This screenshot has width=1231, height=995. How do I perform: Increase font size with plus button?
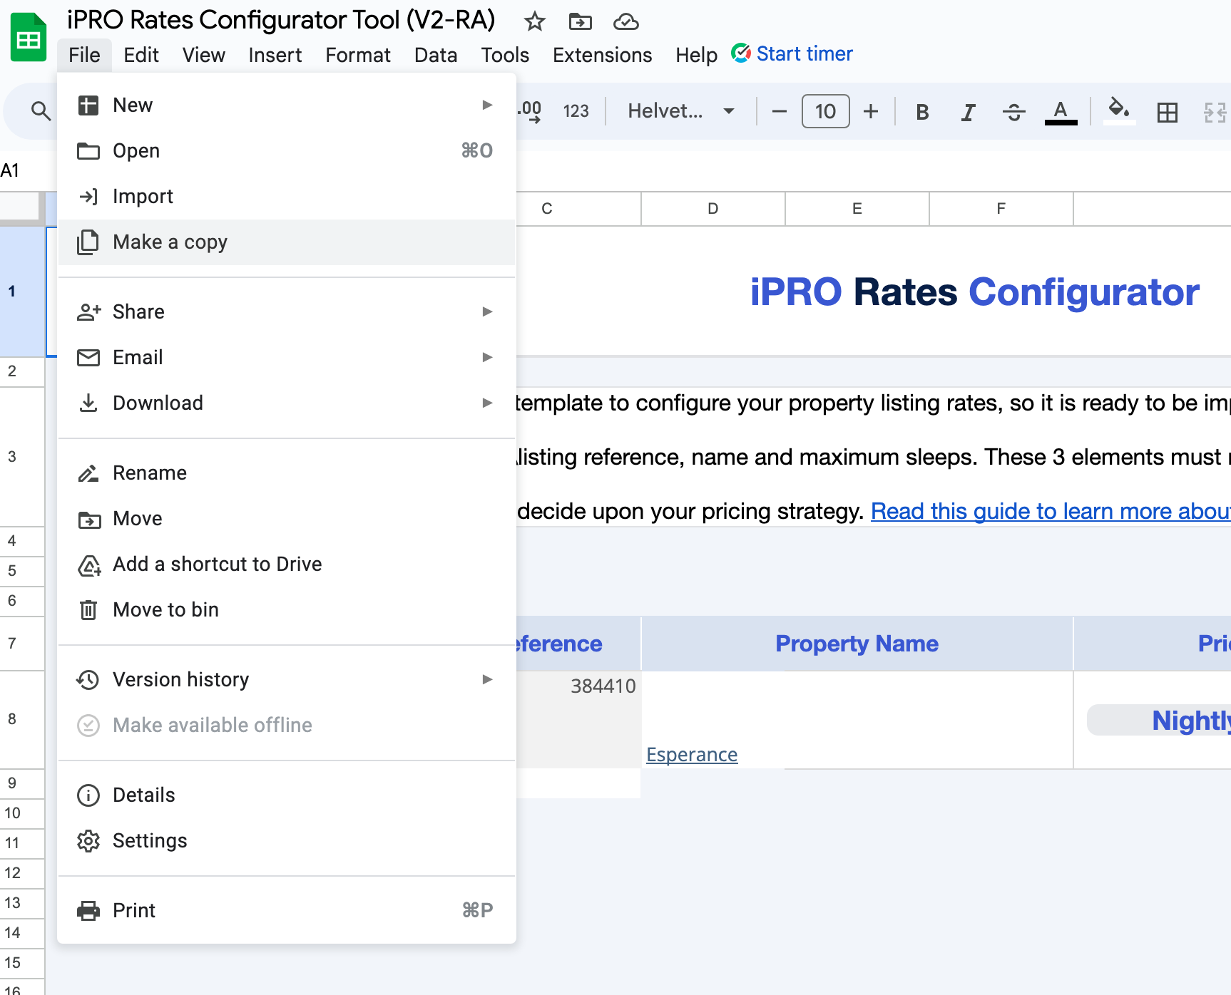[870, 111]
